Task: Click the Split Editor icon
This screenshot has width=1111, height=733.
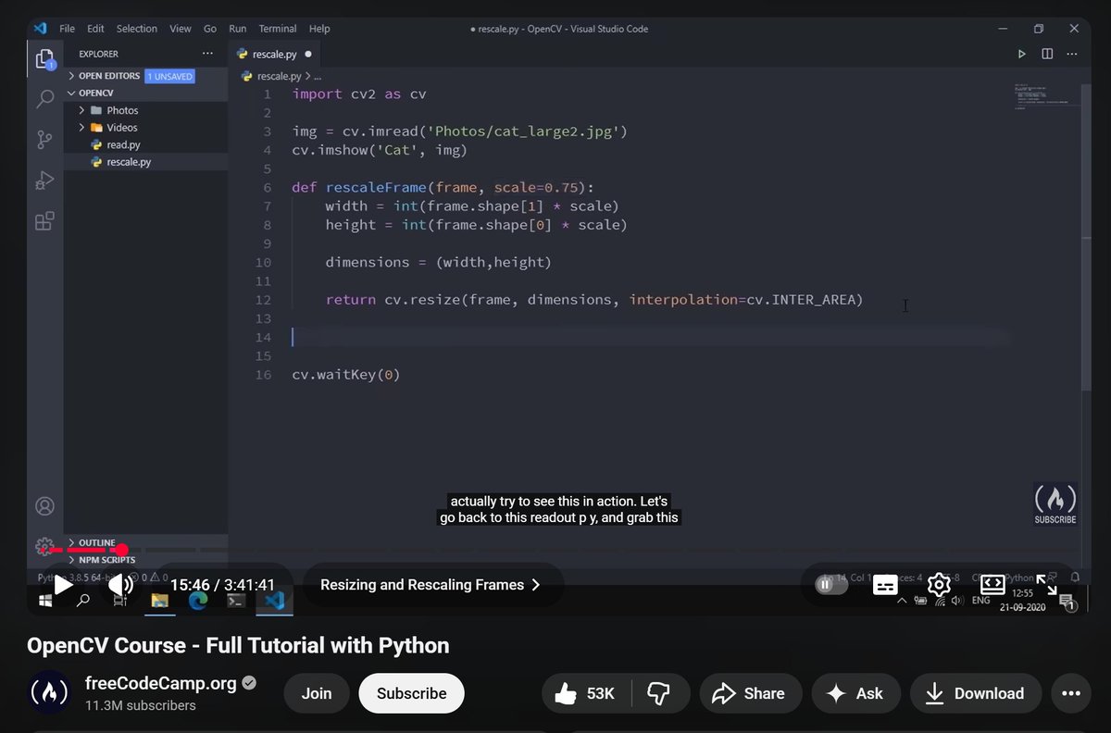Action: click(x=1047, y=55)
